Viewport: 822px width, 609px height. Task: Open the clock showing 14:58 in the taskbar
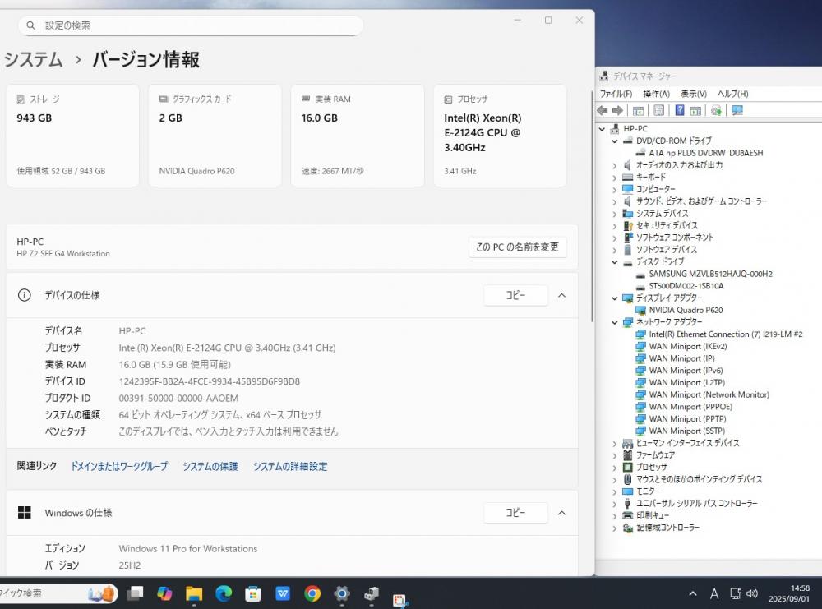click(789, 593)
